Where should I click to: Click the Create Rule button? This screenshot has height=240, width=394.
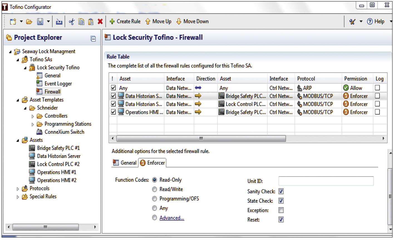tap(125, 21)
